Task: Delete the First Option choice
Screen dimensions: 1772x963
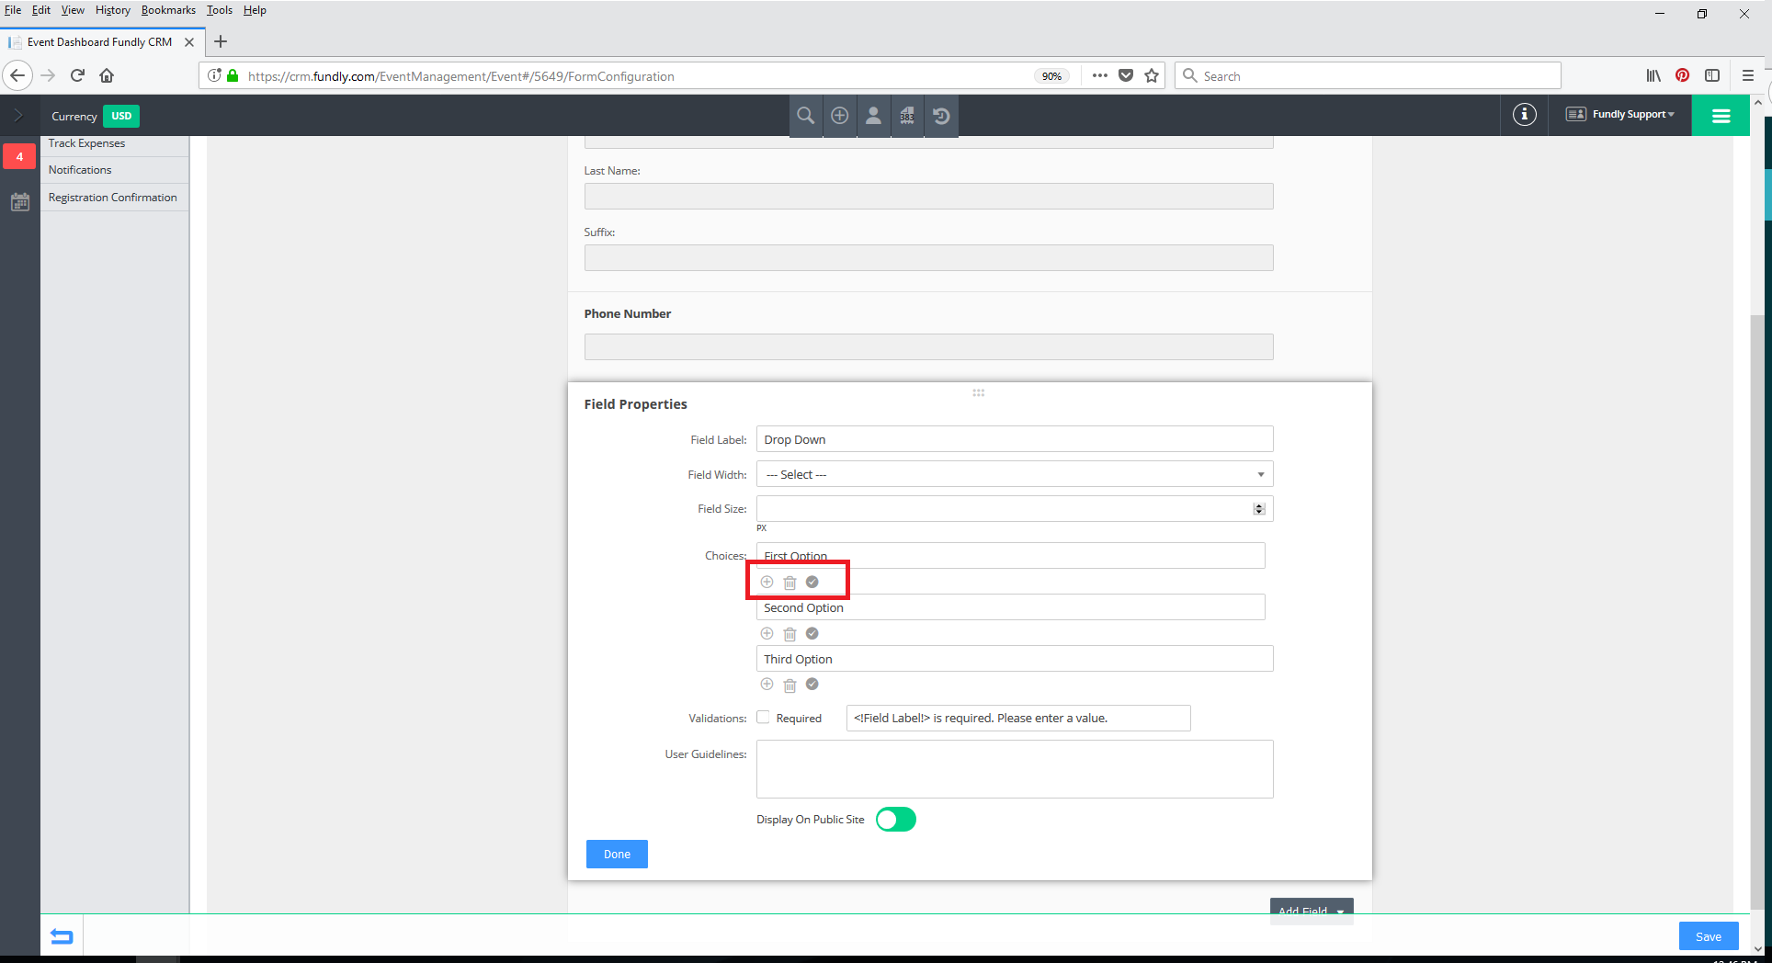Action: click(x=789, y=583)
